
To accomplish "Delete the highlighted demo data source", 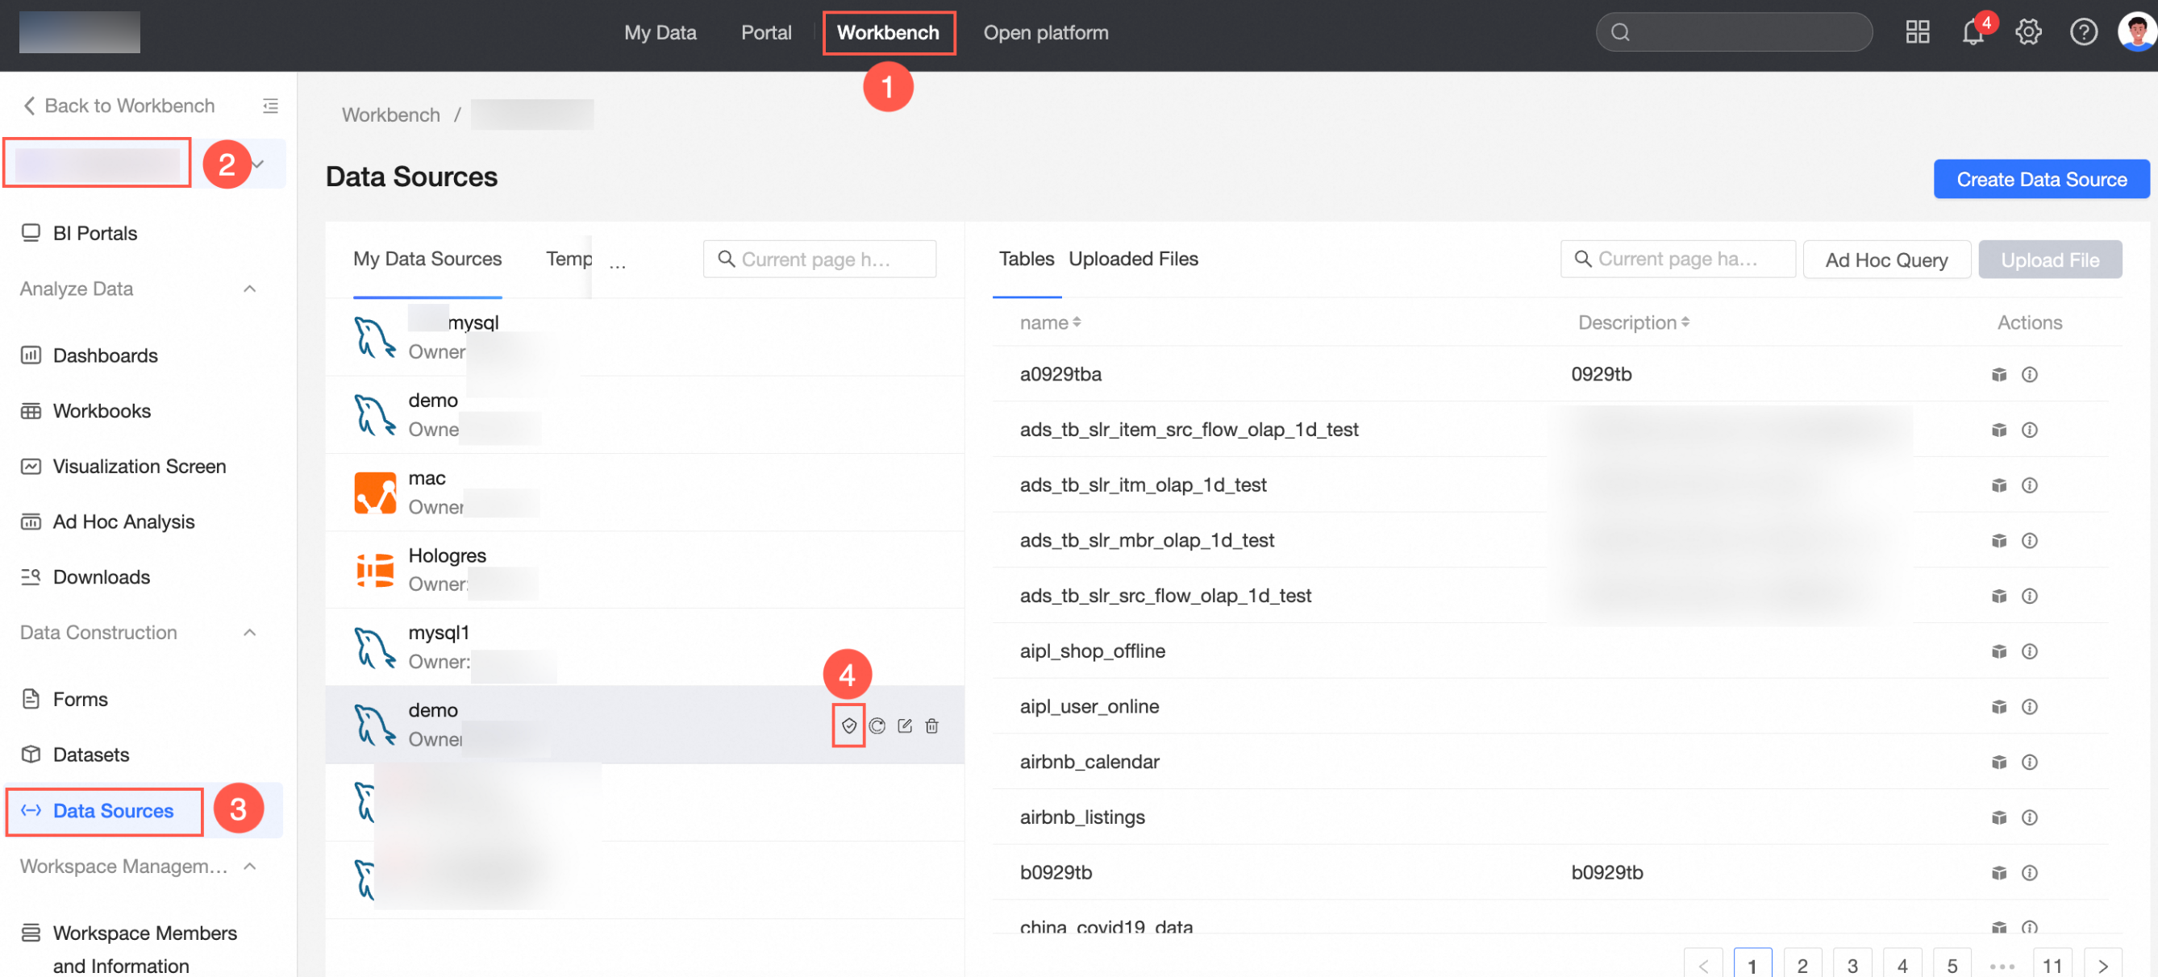I will [x=931, y=725].
